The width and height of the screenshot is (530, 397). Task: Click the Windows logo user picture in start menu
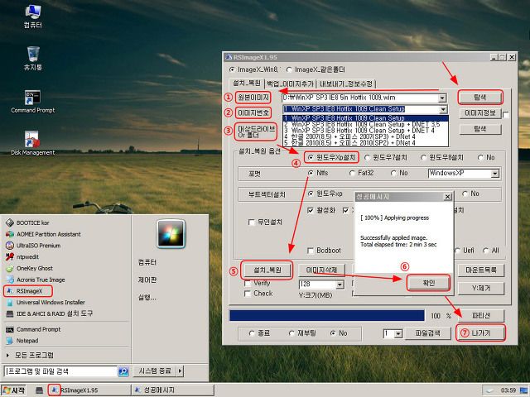[x=171, y=233]
